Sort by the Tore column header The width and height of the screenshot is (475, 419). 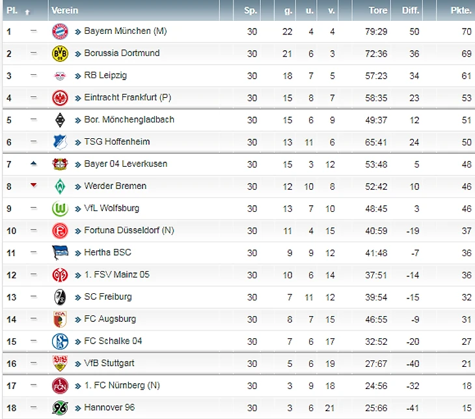(x=378, y=10)
